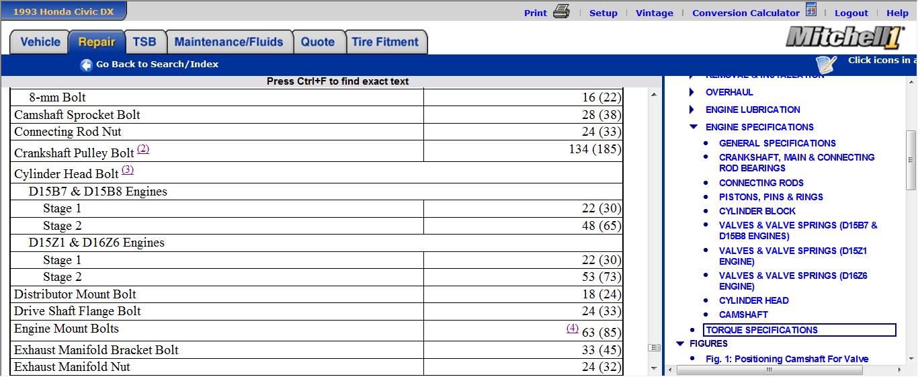918x377 pixels.
Task: Select CYLINDER HEAD link
Action: click(x=754, y=300)
